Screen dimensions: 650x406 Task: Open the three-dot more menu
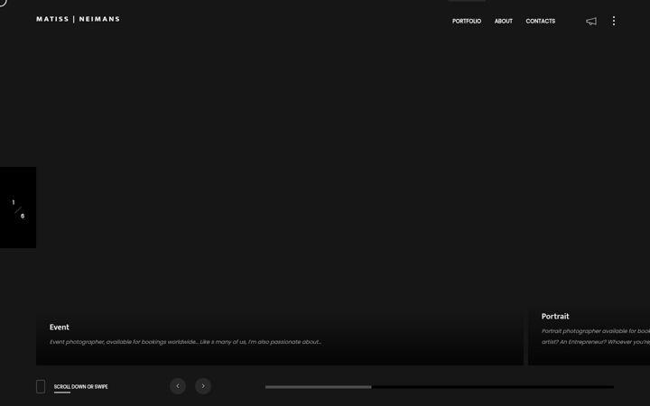[614, 21]
